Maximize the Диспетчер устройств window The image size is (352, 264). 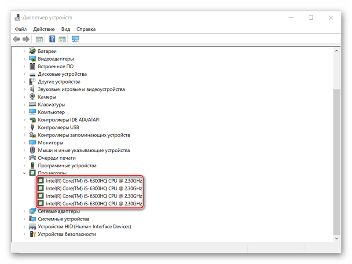point(311,18)
